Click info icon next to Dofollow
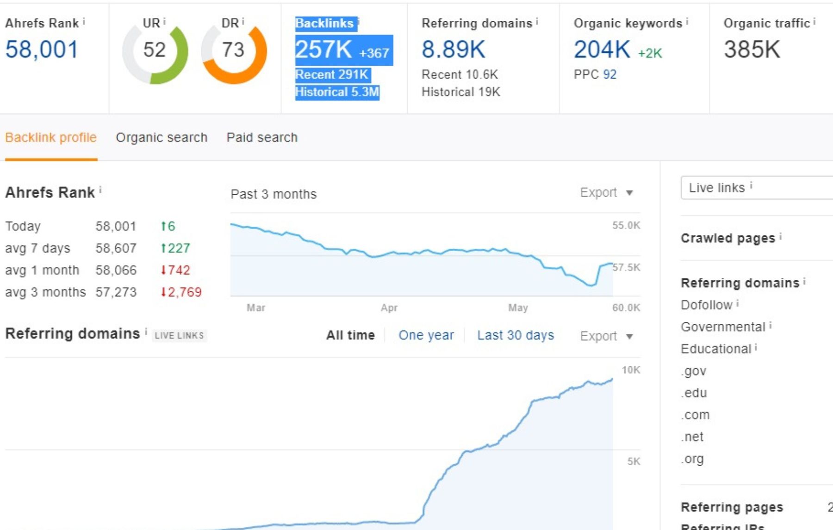The width and height of the screenshot is (833, 530). tap(737, 303)
